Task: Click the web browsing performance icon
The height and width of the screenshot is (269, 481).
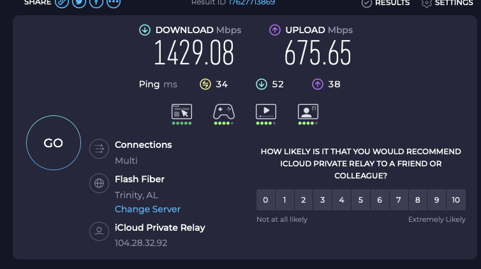Action: point(182,112)
